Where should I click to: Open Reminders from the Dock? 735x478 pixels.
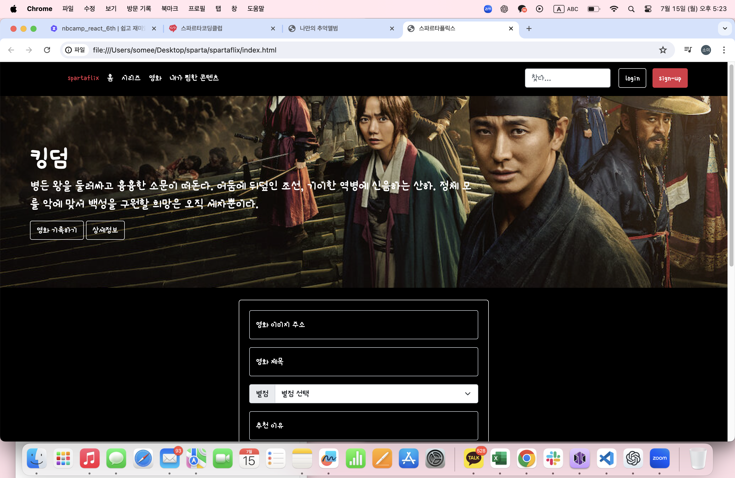(275, 458)
